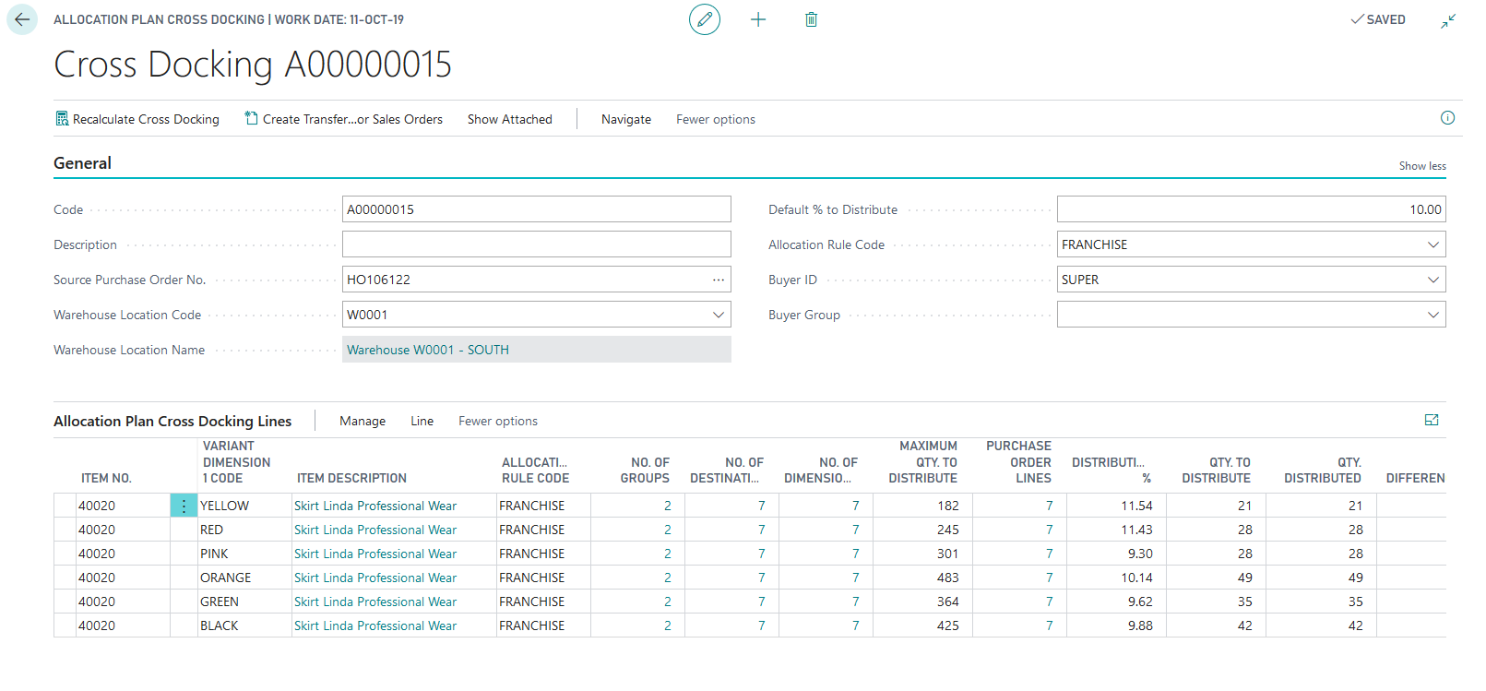1486x691 pixels.
Task: Click the Source Purchase Order lookup ellipsis
Action: 719,280
